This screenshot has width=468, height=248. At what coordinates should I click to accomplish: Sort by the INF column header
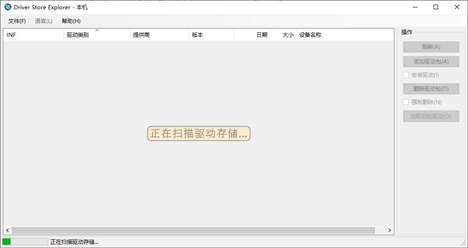33,35
